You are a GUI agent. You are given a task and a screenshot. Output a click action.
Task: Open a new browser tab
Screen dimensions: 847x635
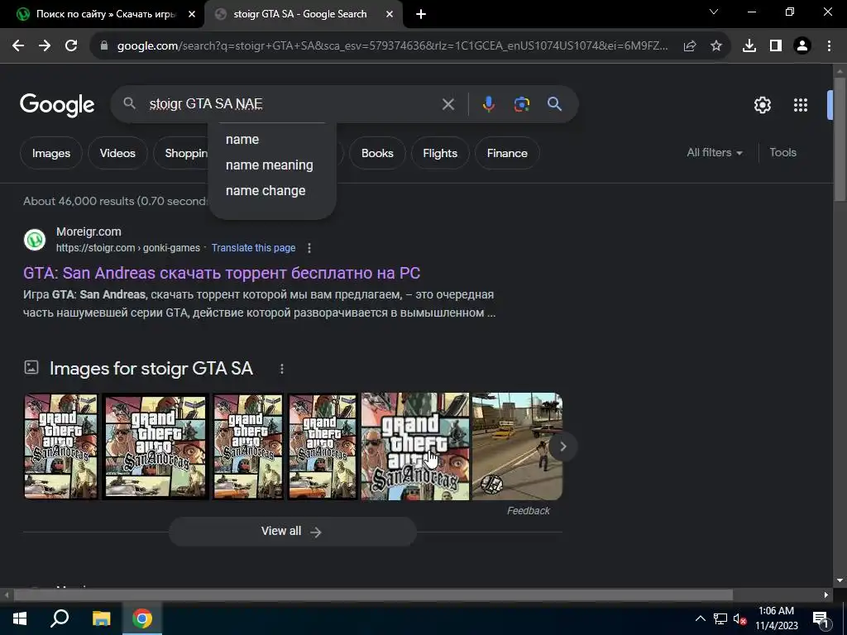pyautogui.click(x=421, y=14)
